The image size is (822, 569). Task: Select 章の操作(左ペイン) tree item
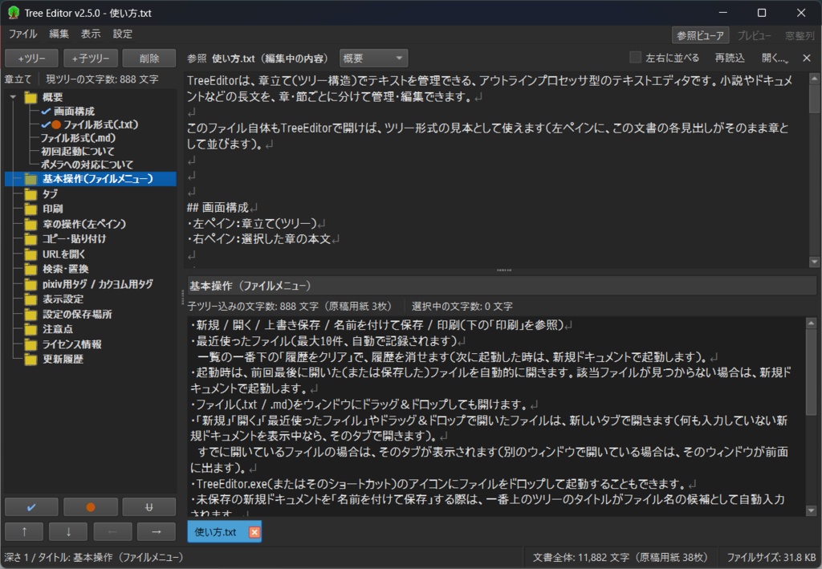83,224
